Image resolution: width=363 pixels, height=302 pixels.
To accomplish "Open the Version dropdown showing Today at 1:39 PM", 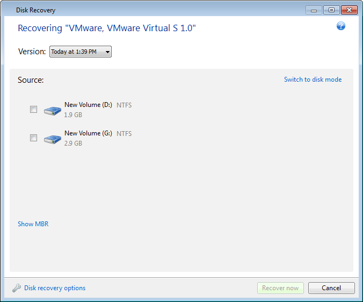I will click(81, 52).
